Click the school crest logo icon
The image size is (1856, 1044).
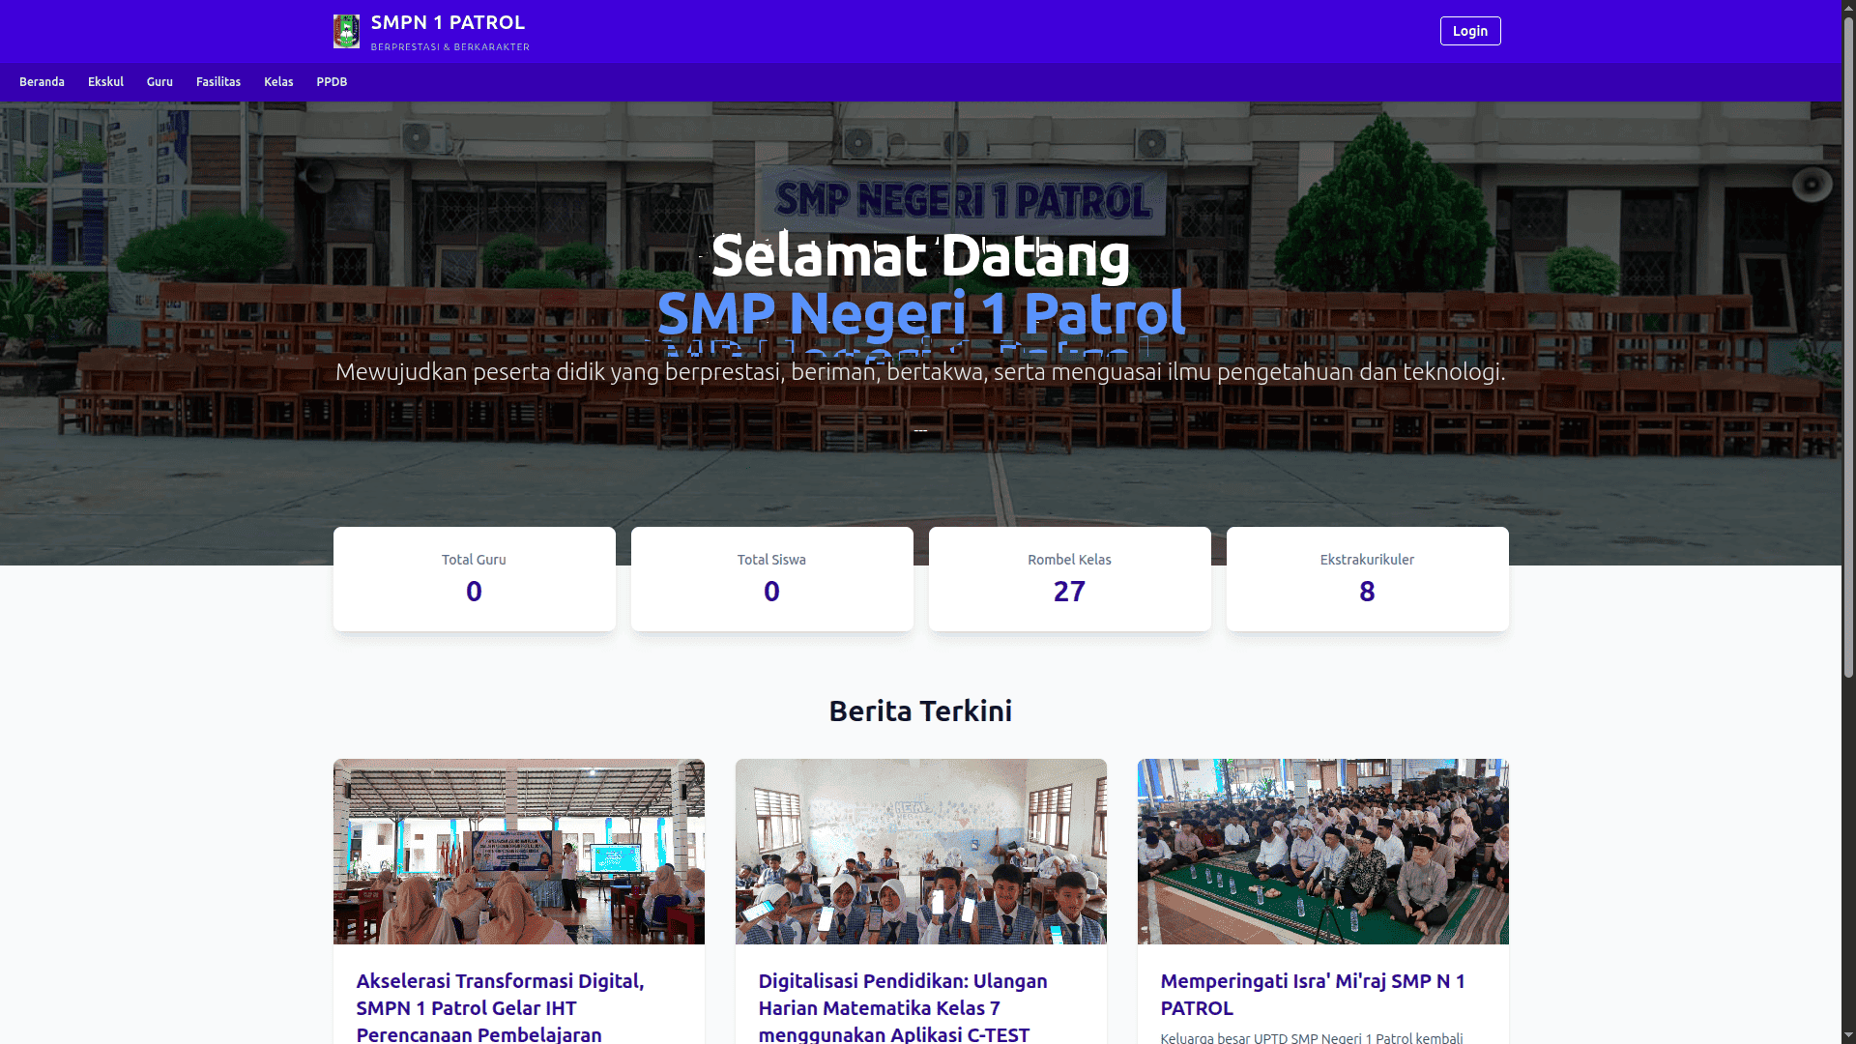click(x=346, y=32)
